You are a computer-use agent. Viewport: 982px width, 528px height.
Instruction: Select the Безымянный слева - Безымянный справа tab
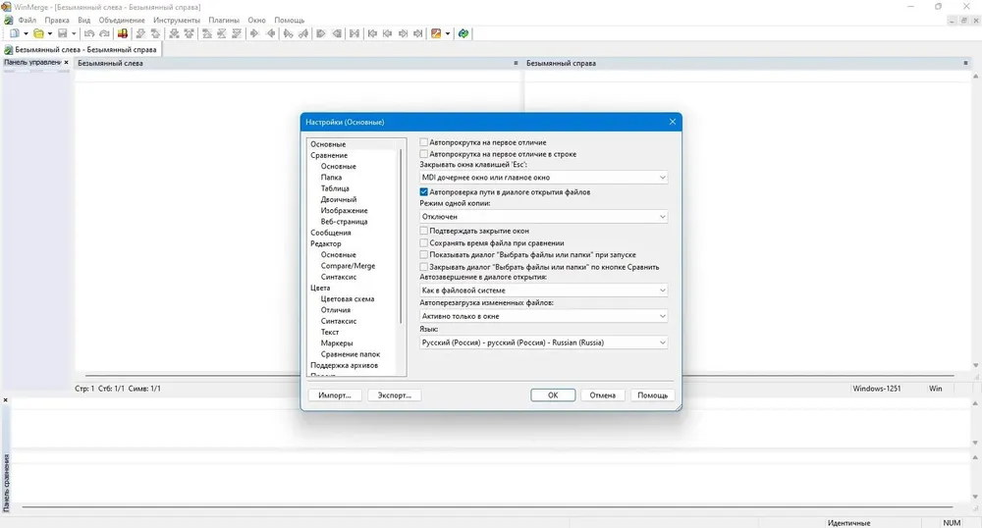click(81, 49)
